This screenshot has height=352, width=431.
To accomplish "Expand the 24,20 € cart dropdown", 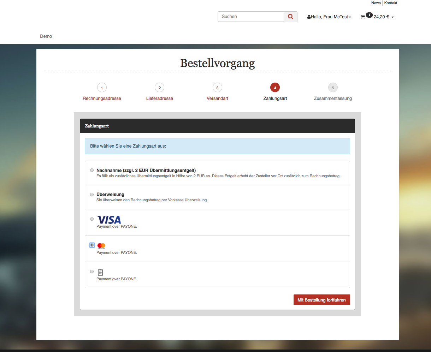I will (383, 17).
